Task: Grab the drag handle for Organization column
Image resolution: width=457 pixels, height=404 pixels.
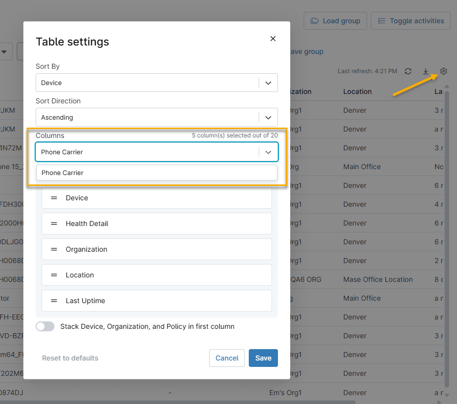Action: click(54, 249)
